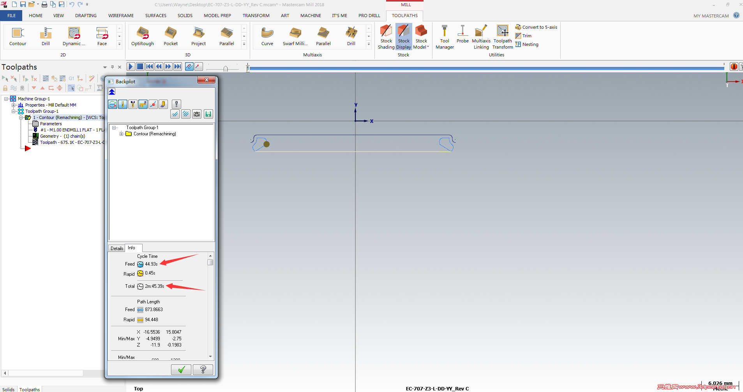Click the Trim utility

pos(523,36)
